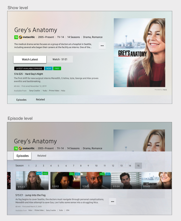This screenshot has height=221, width=181.
Task: Click '14 Seasons' text in show level
Action: pyautogui.click(x=73, y=37)
